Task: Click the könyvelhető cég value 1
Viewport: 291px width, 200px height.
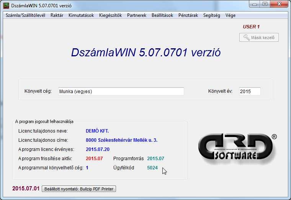Action: (87, 168)
